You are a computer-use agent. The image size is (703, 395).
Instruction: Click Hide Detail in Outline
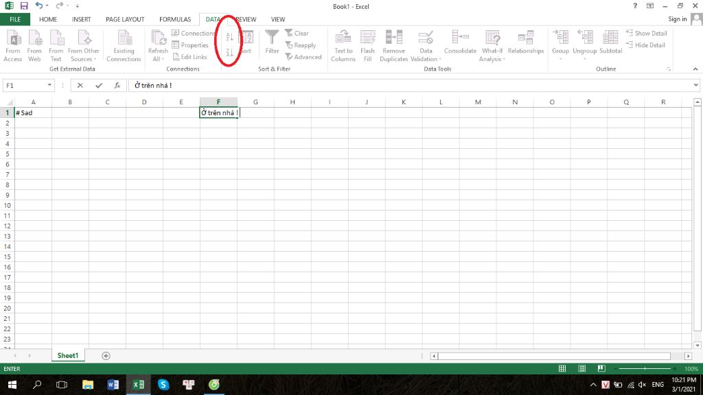645,45
